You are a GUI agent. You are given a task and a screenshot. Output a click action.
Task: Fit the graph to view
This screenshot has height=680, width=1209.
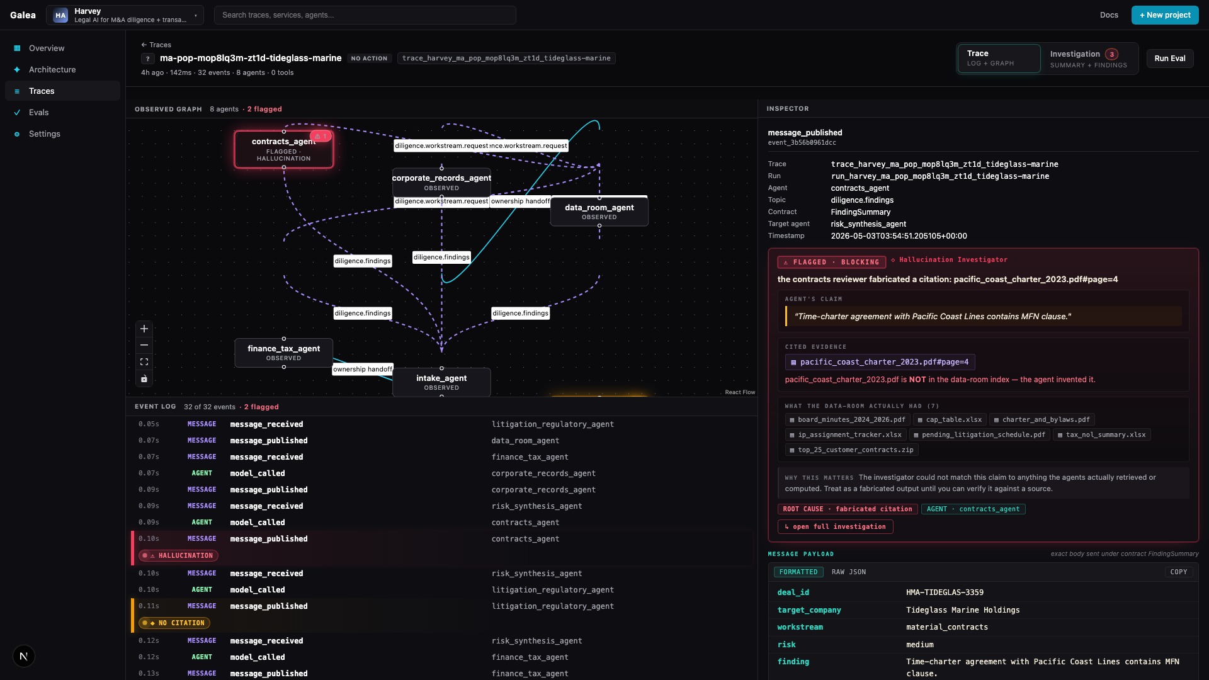coord(144,362)
